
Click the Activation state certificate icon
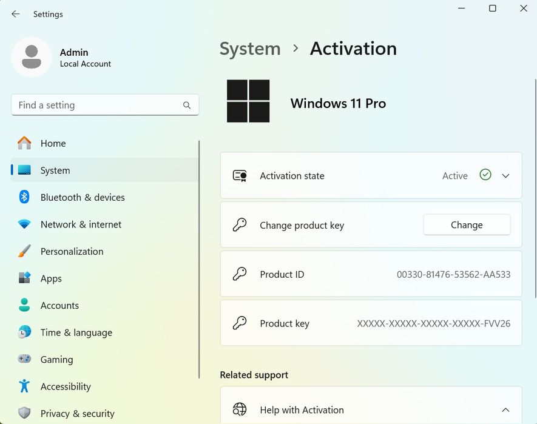(x=240, y=176)
